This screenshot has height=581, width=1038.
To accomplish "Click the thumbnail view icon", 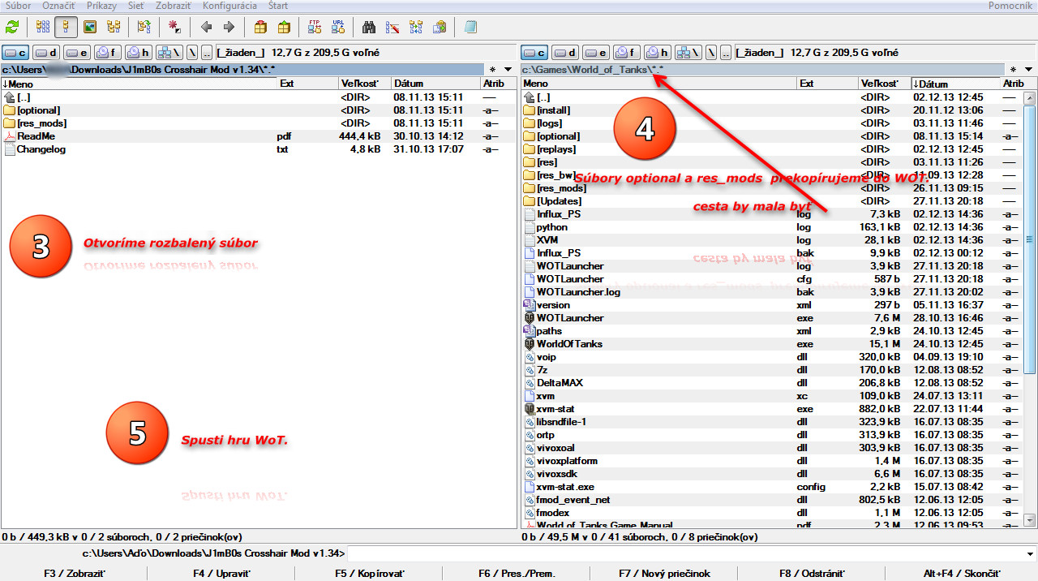I will coord(90,27).
